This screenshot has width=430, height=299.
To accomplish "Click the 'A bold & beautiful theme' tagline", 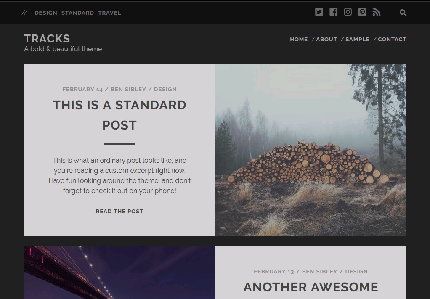I will tap(63, 49).
